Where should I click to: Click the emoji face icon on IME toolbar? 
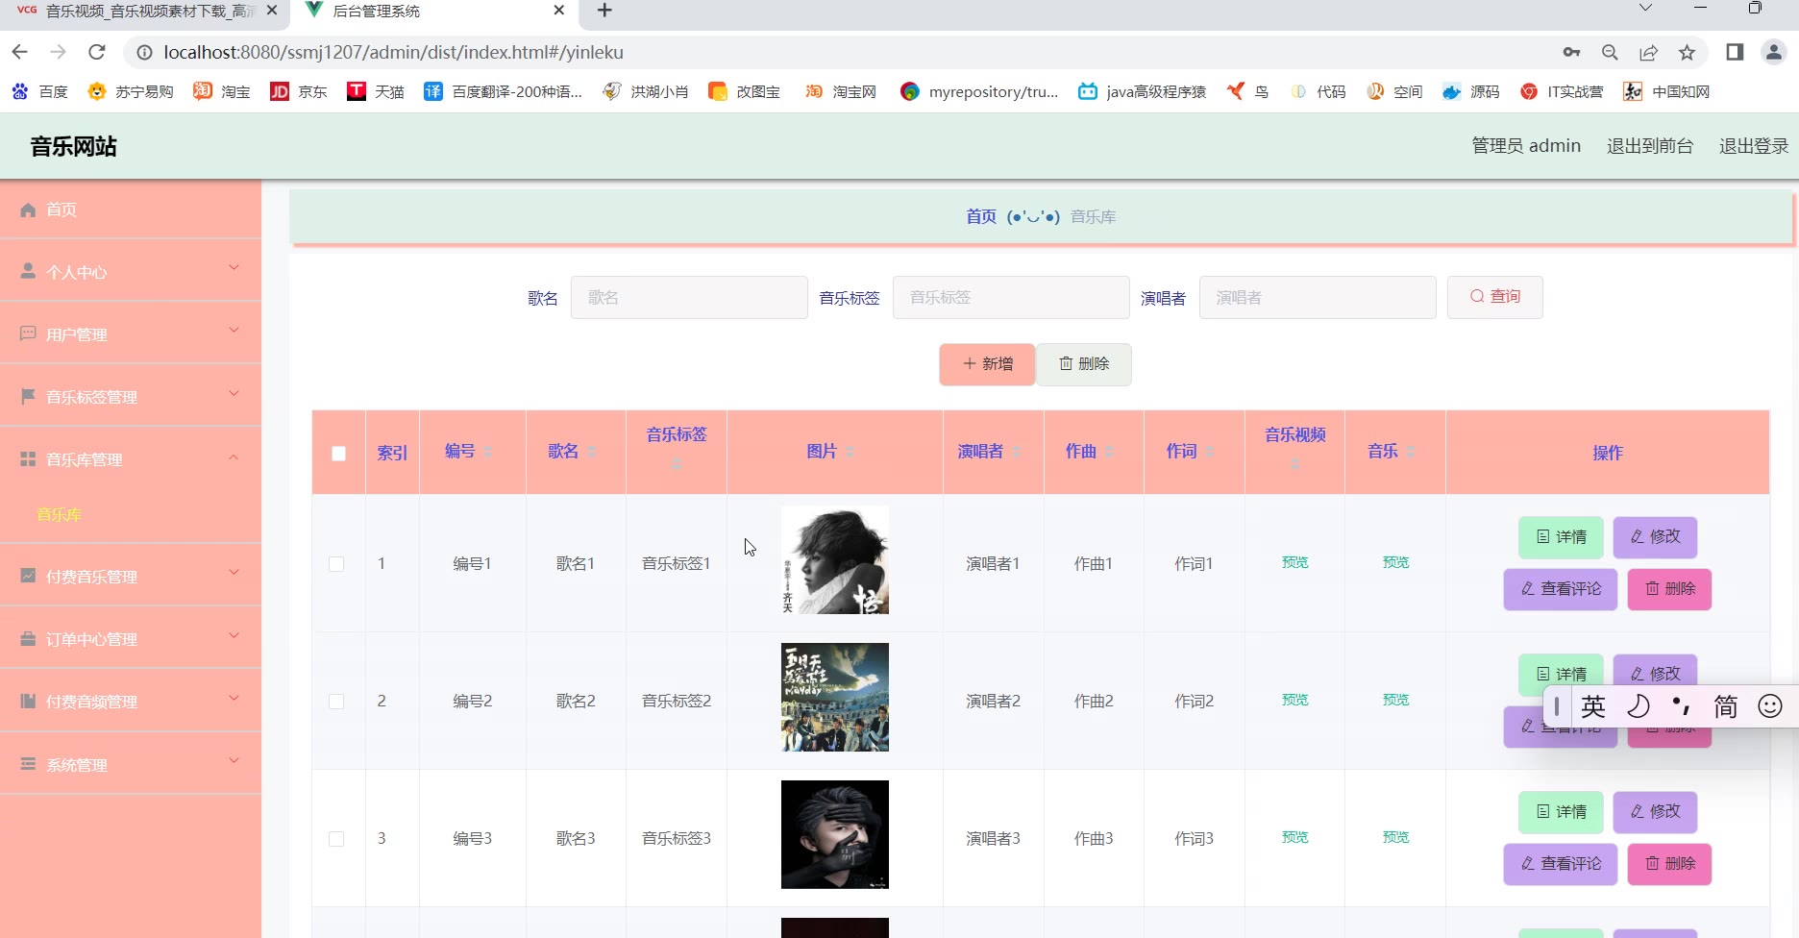[x=1770, y=706]
